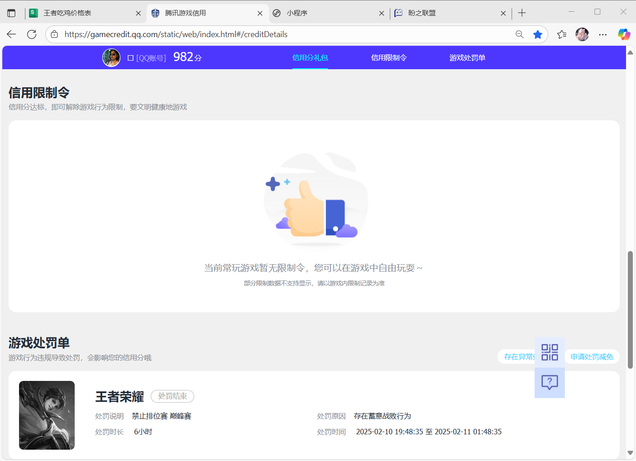Click the scrollbar down arrow
This screenshot has height=461, width=636.
tap(630, 453)
